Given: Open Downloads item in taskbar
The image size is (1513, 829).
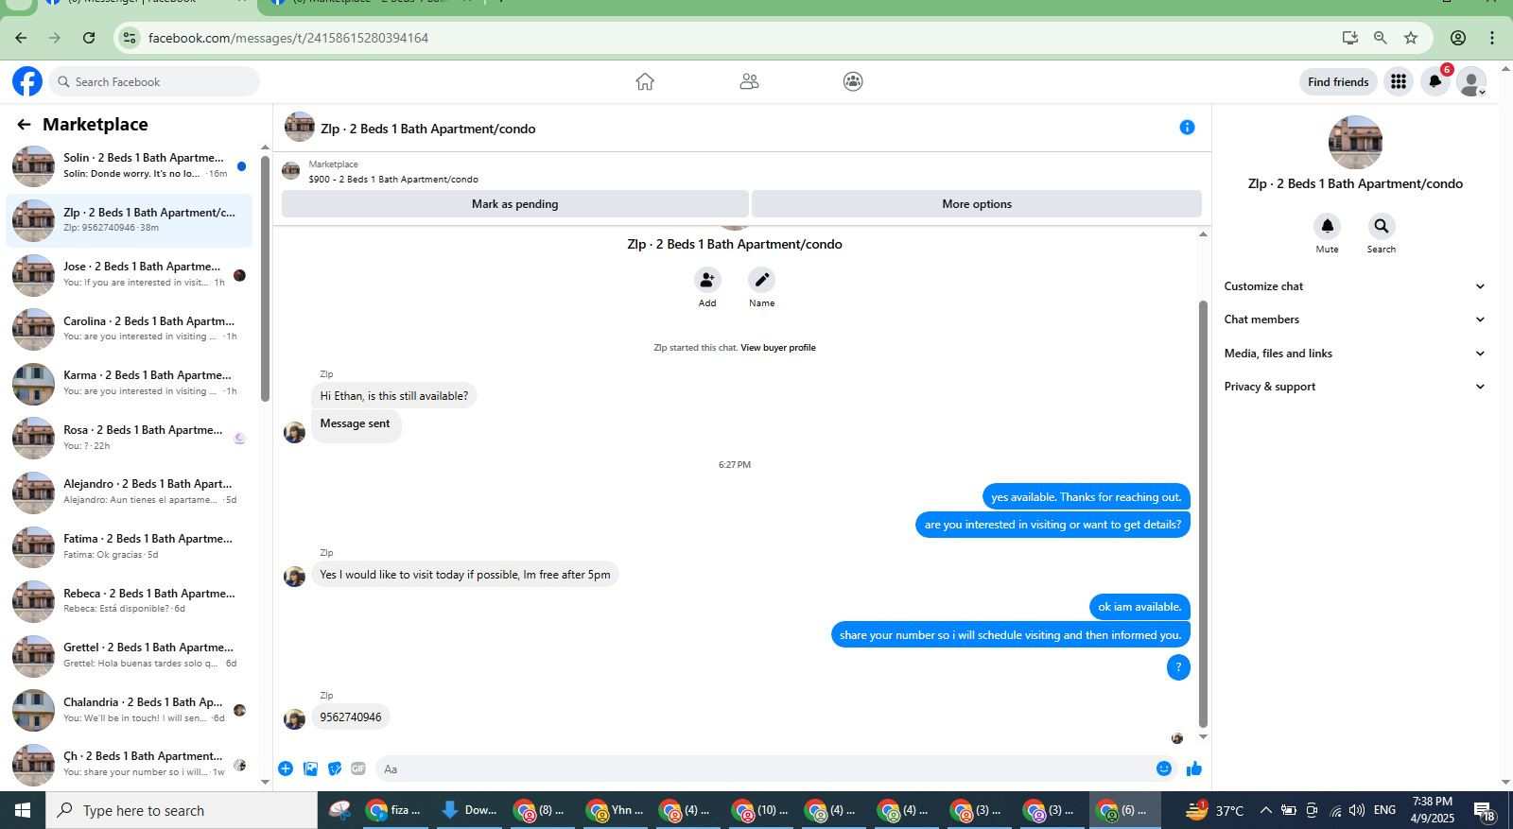Looking at the screenshot, I should click(470, 810).
